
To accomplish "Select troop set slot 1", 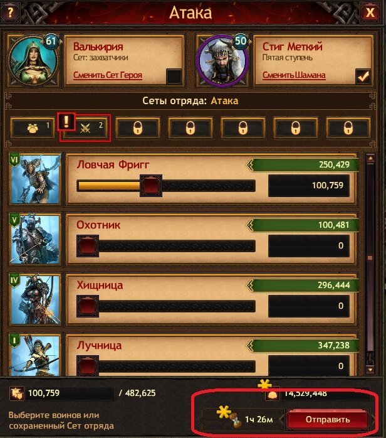I will 33,128.
